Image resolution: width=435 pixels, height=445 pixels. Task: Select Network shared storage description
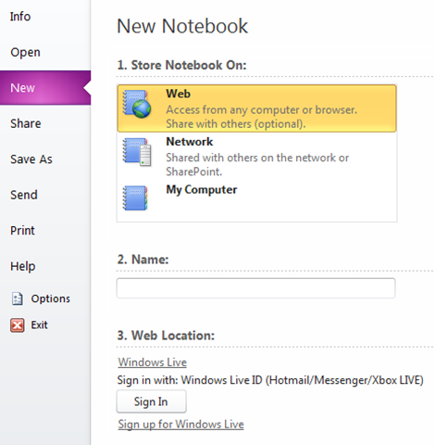coord(257,164)
